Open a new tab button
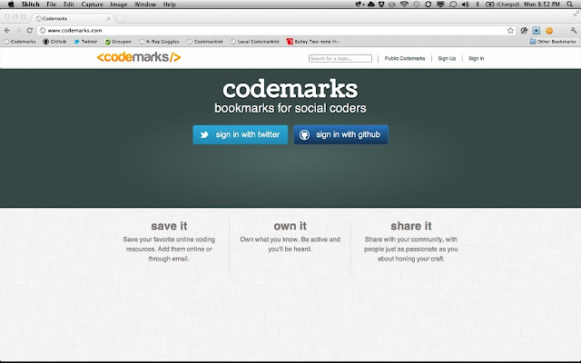This screenshot has height=363, width=581. [x=121, y=18]
